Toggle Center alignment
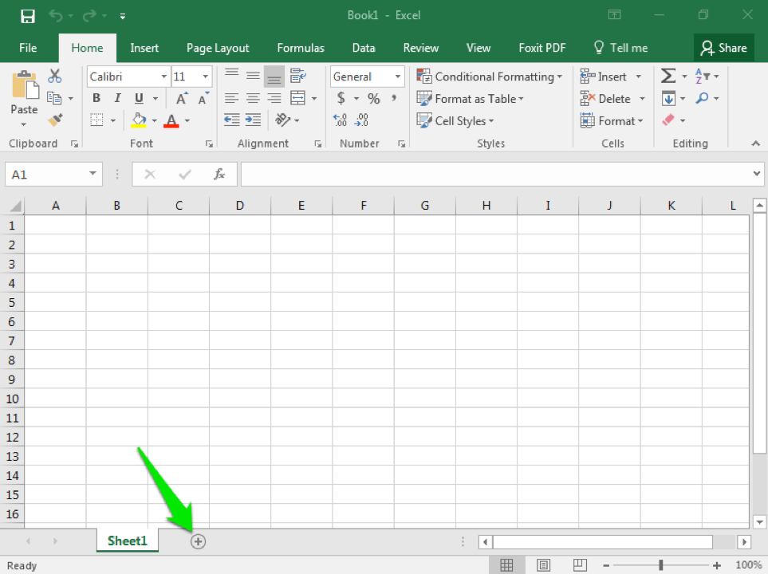The image size is (768, 574). [253, 98]
